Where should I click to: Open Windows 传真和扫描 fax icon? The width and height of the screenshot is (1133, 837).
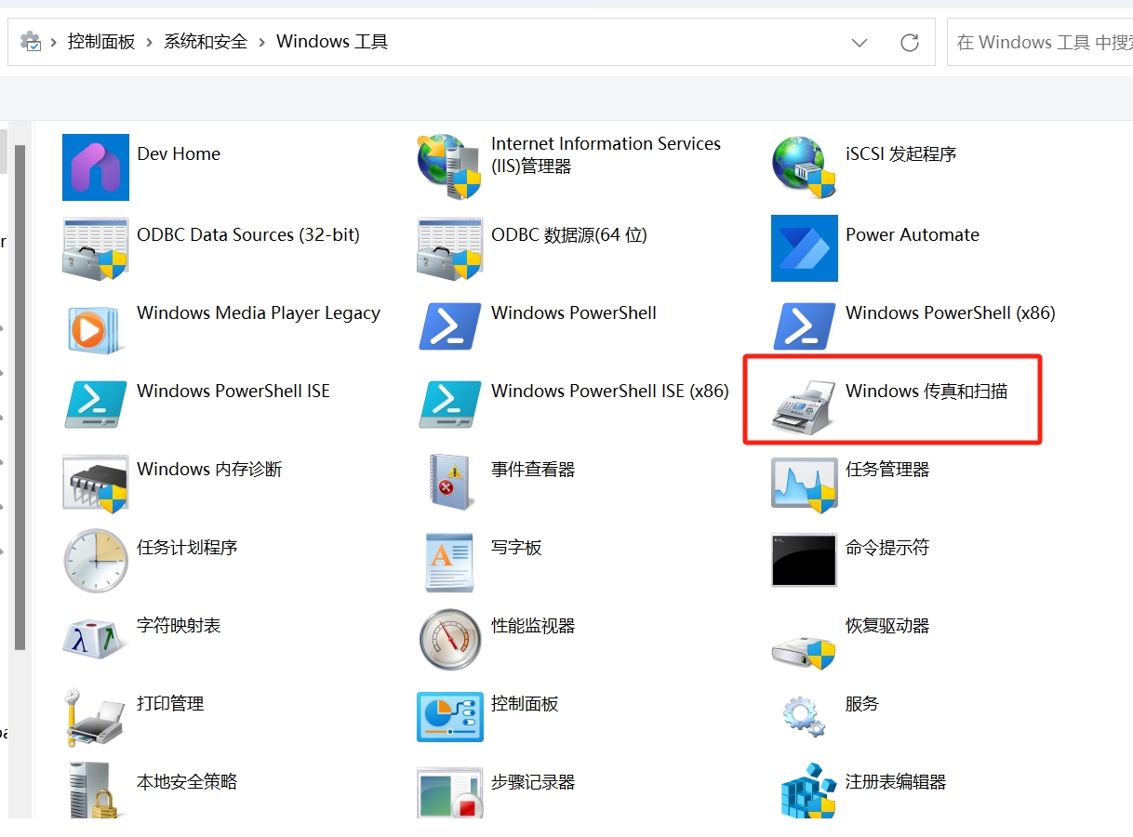pyautogui.click(x=804, y=406)
